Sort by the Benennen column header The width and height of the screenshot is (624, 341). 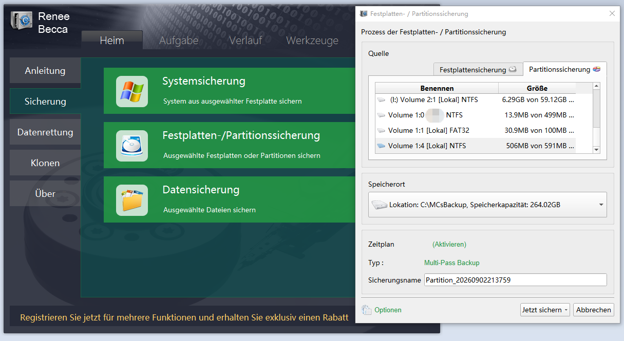click(x=437, y=88)
